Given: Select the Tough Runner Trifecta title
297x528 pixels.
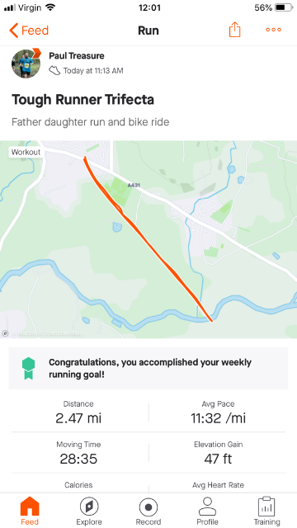Looking at the screenshot, I should tap(82, 100).
